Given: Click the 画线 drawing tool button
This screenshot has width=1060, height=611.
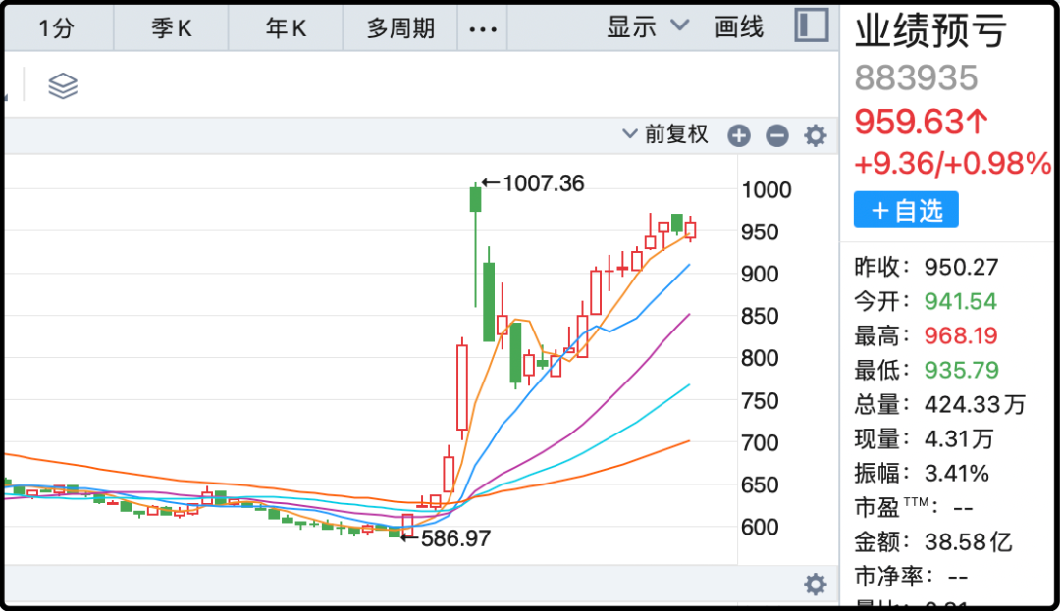Looking at the screenshot, I should point(739,27).
